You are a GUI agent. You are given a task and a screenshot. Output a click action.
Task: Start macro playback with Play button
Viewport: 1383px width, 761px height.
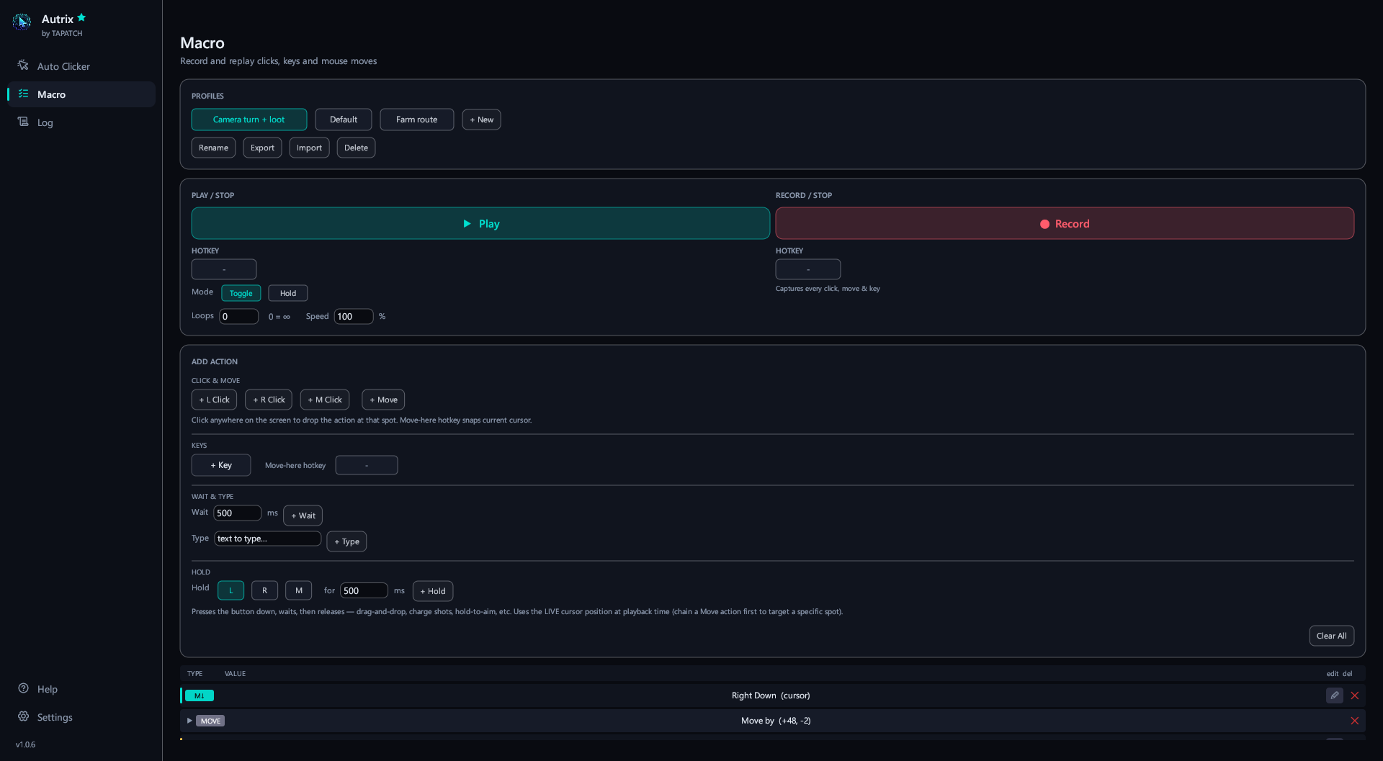pyautogui.click(x=480, y=223)
